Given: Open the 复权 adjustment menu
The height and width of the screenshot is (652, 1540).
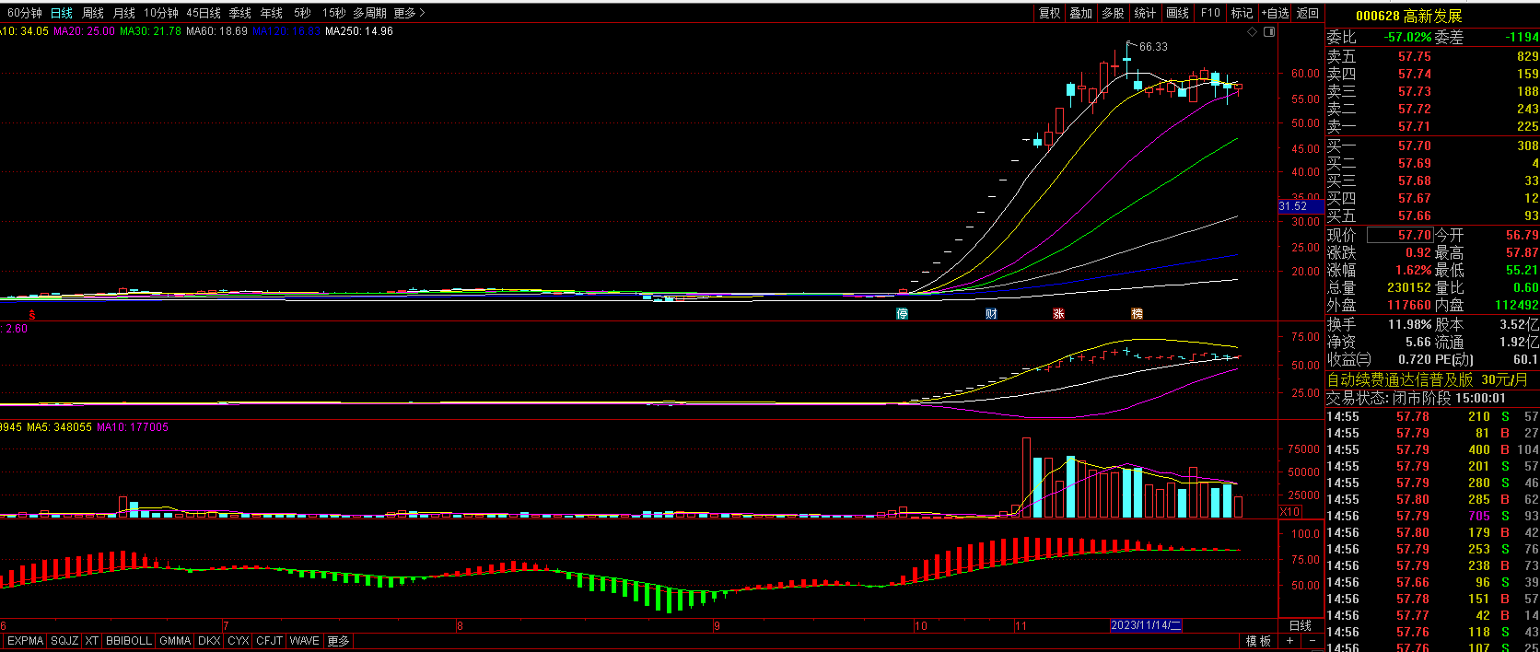Looking at the screenshot, I should (x=1049, y=13).
